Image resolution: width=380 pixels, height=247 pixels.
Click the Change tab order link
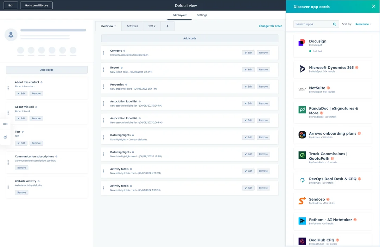pyautogui.click(x=270, y=26)
